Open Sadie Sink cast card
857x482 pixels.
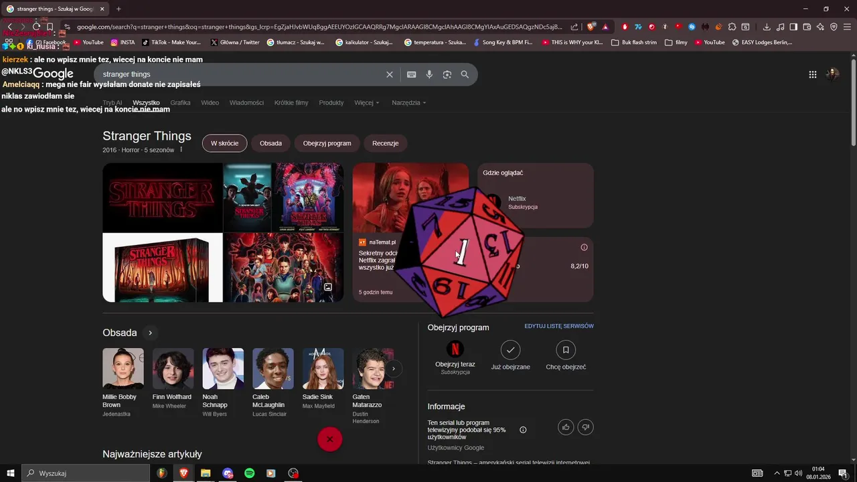(323, 379)
